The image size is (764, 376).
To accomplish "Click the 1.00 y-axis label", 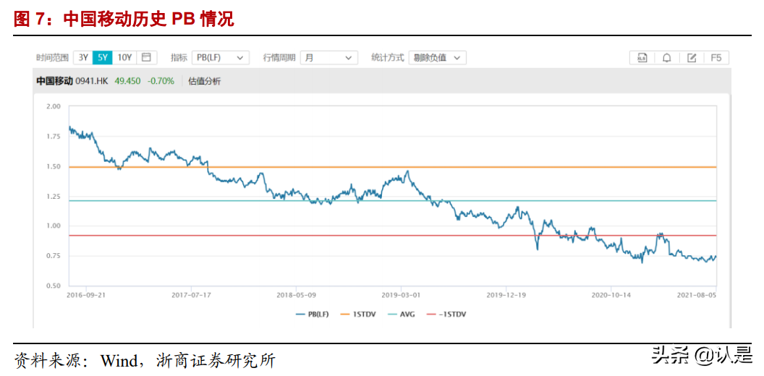I will (x=54, y=226).
